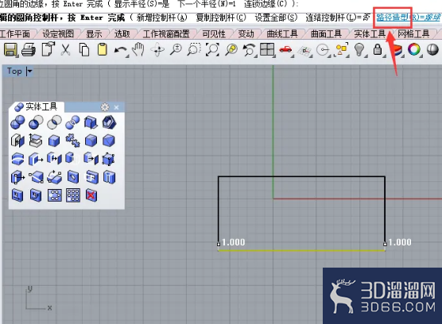Toggle the 连结控制杆(L)=否 command option
Image resolution: width=442 pixels, height=324 pixels.
(338, 17)
